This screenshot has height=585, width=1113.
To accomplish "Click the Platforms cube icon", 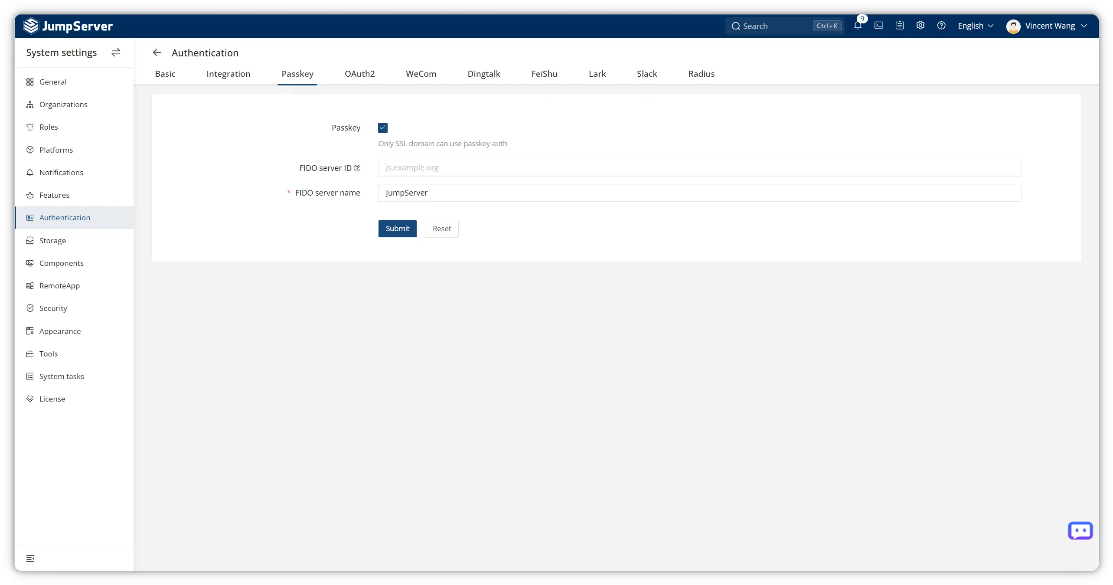I will 30,150.
